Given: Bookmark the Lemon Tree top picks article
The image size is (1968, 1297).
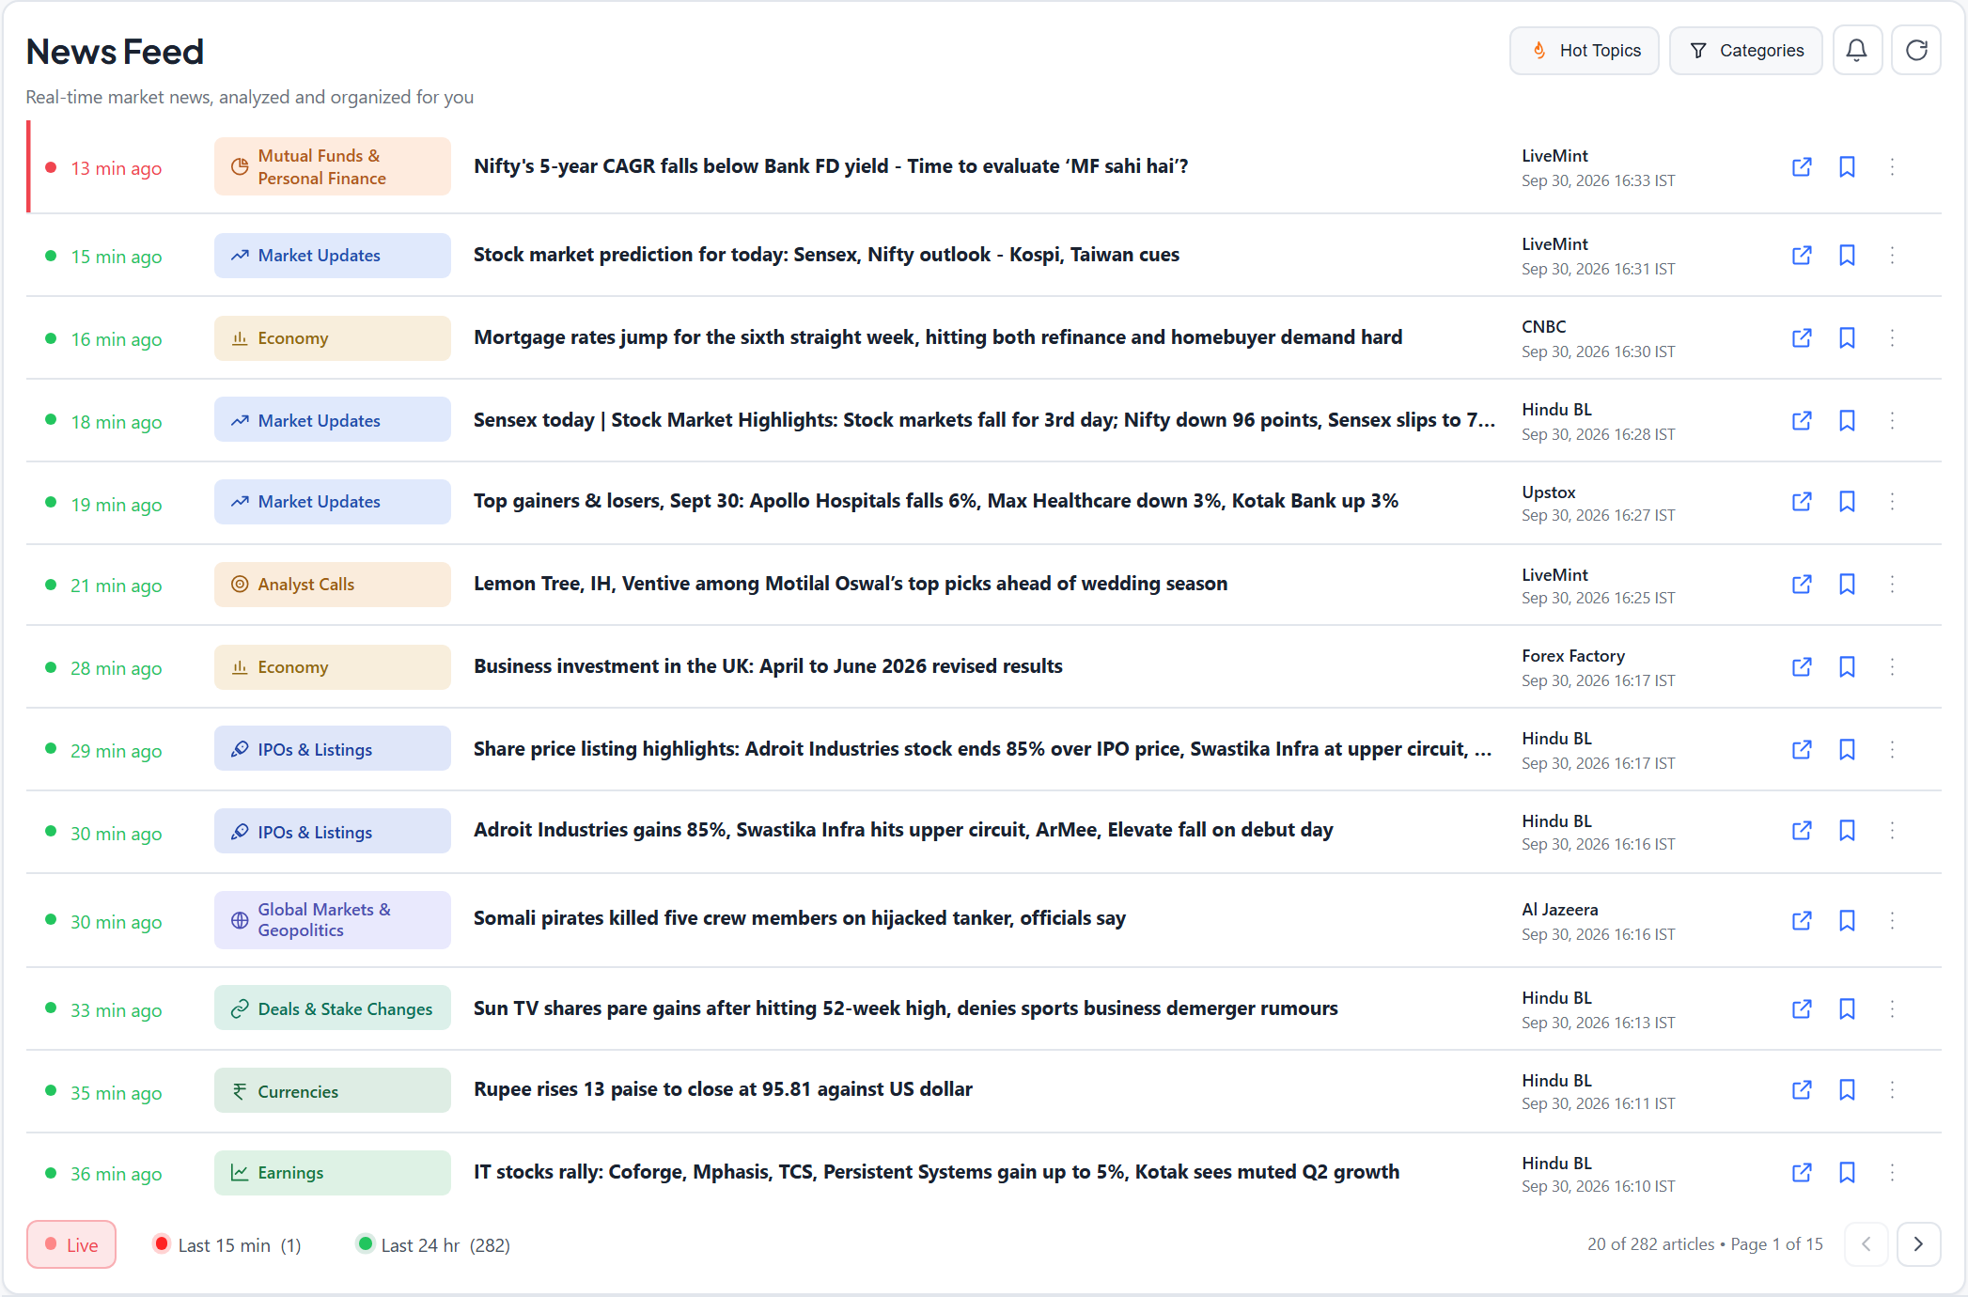Looking at the screenshot, I should point(1847,585).
